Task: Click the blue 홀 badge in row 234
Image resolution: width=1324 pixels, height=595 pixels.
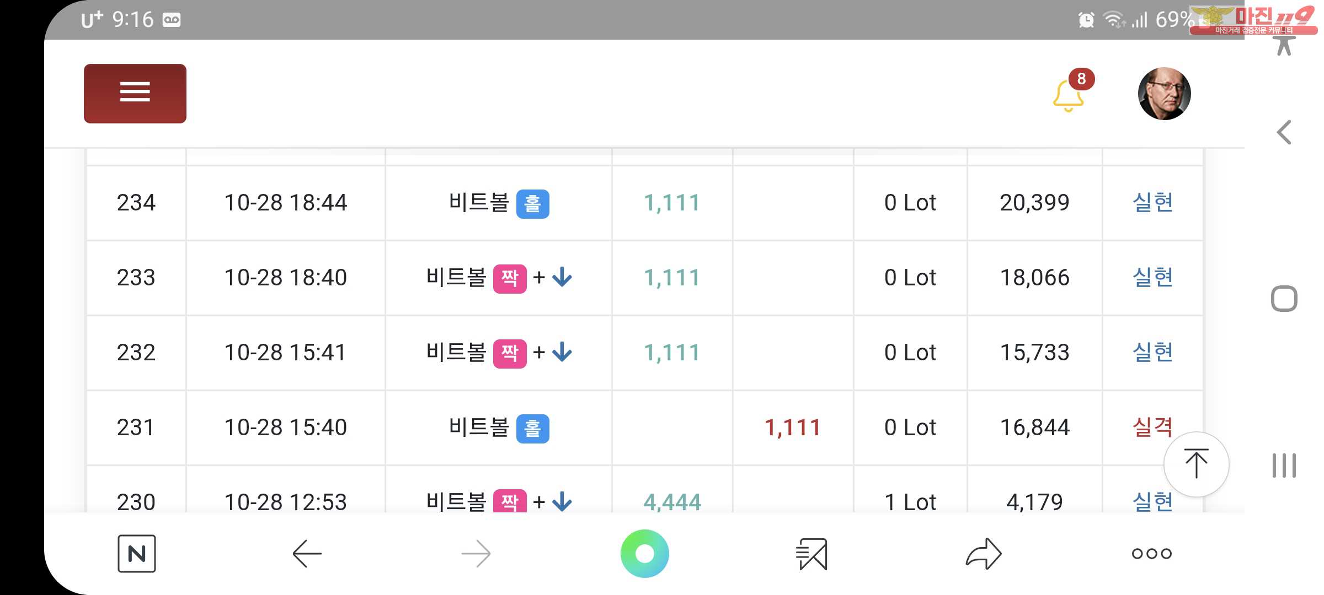Action: coord(533,204)
